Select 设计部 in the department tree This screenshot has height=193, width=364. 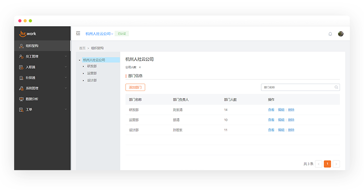(92, 81)
